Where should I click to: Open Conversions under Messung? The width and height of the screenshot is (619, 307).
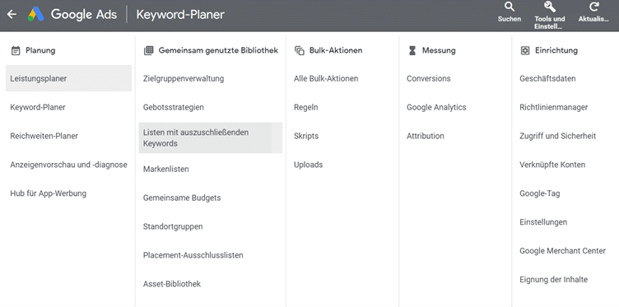(x=428, y=78)
